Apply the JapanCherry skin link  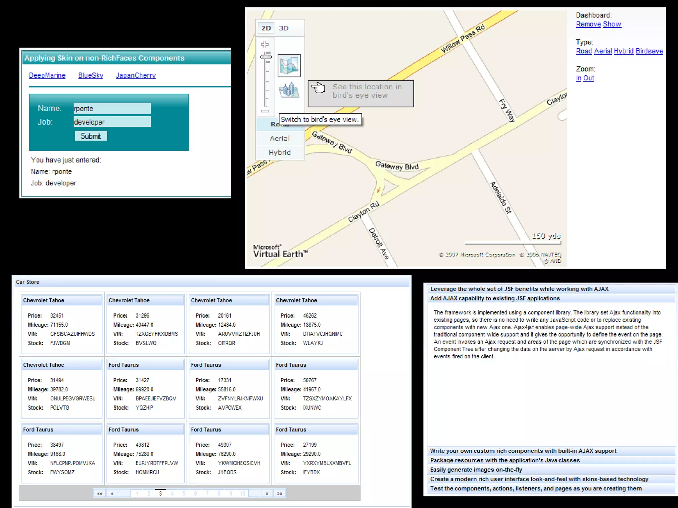coord(136,75)
